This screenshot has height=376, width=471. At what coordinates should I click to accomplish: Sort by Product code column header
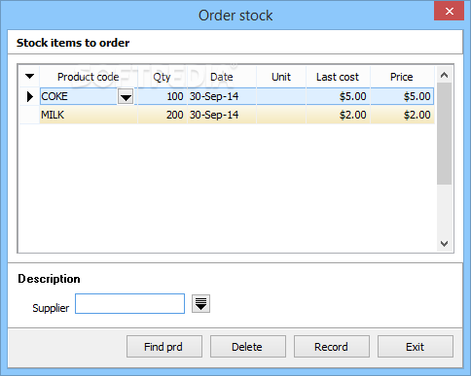(x=89, y=77)
